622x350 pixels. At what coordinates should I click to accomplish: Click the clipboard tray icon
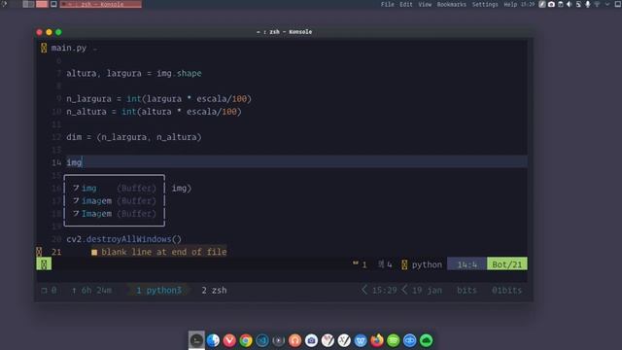point(561,4)
